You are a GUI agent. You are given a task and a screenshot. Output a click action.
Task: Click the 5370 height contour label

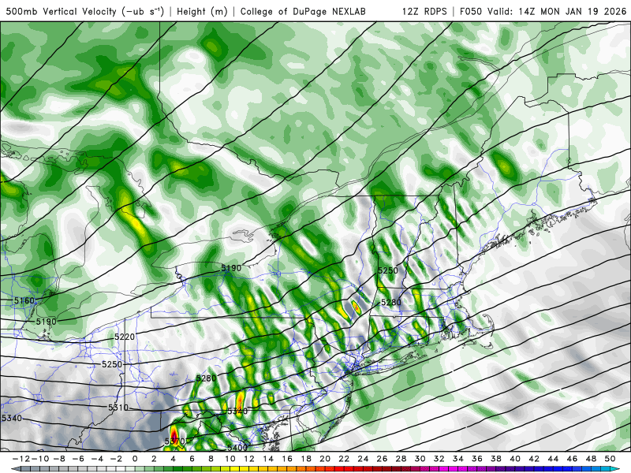point(174,441)
